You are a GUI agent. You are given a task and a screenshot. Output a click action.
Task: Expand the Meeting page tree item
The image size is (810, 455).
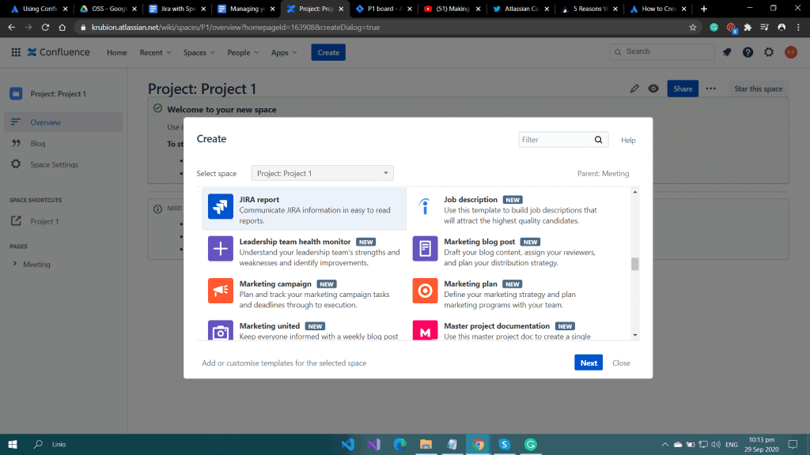click(x=15, y=264)
